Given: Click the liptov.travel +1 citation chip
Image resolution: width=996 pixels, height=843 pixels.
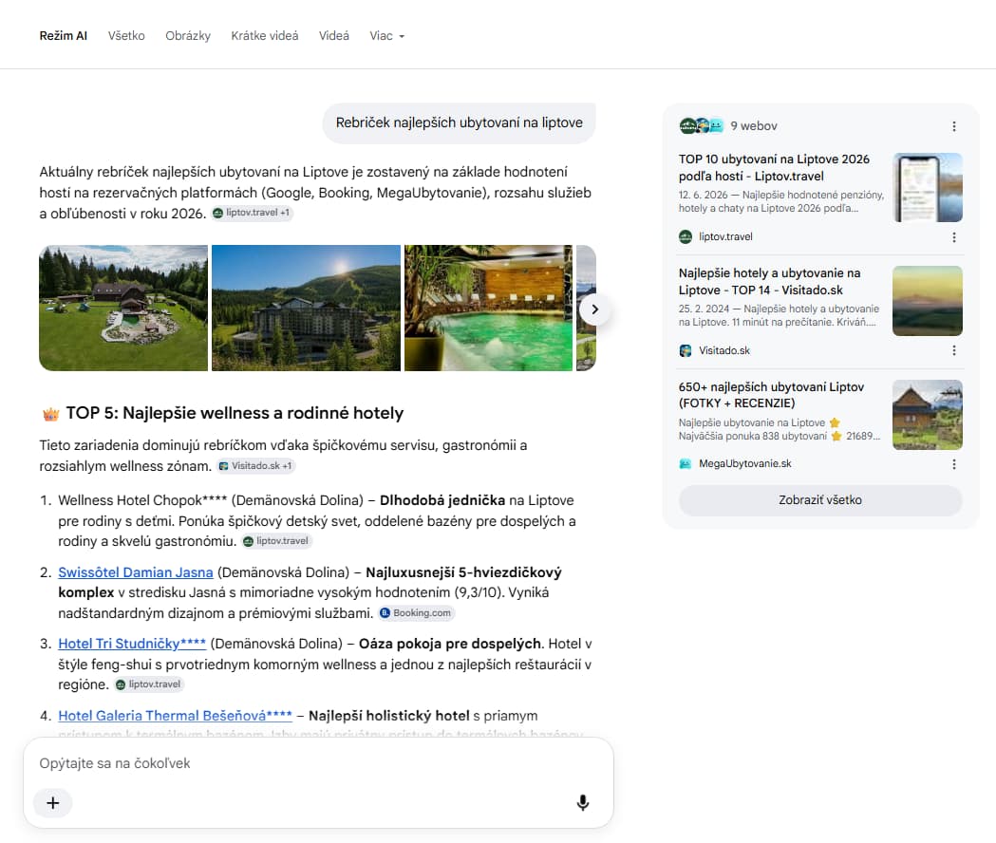Looking at the screenshot, I should pyautogui.click(x=253, y=213).
